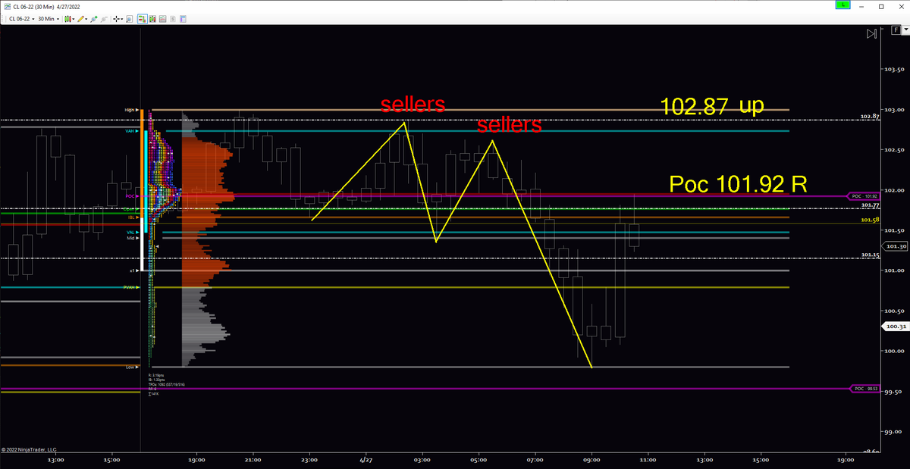
Task: Click the candlestick chart style icon
Action: pos(67,19)
